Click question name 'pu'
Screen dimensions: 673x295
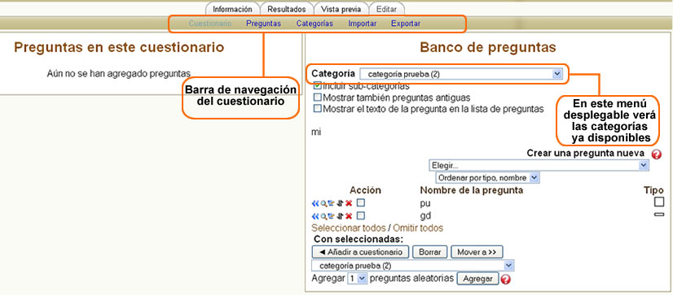click(x=425, y=203)
